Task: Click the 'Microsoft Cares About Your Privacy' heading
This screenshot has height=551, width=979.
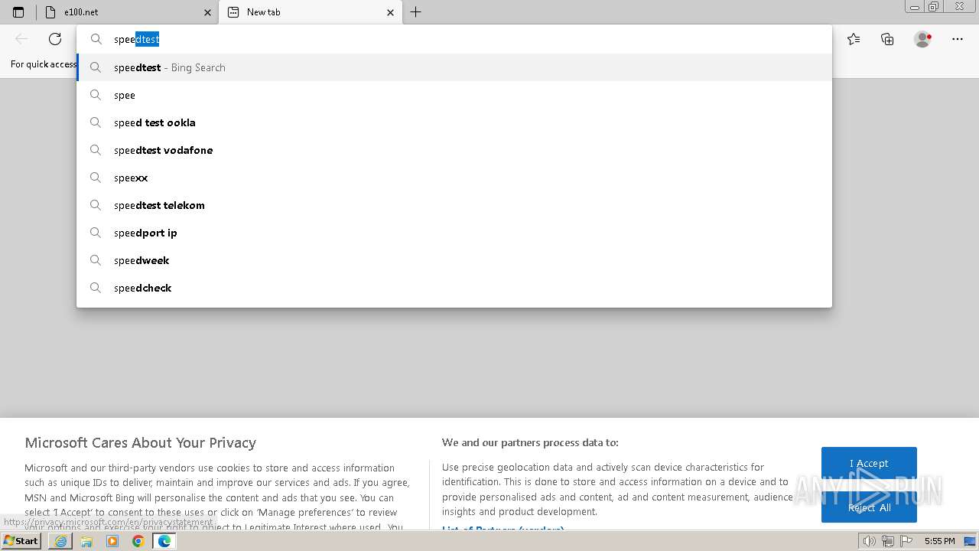Action: (x=140, y=442)
